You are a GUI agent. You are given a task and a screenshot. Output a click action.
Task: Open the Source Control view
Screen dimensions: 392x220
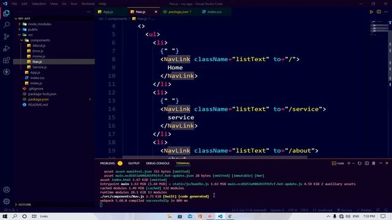(7, 37)
